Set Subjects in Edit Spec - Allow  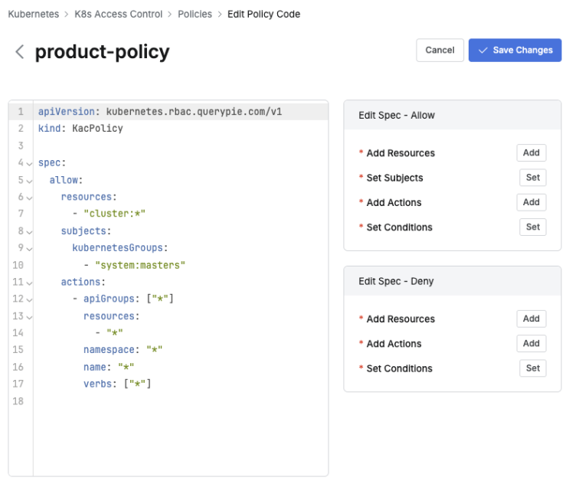[x=533, y=178]
